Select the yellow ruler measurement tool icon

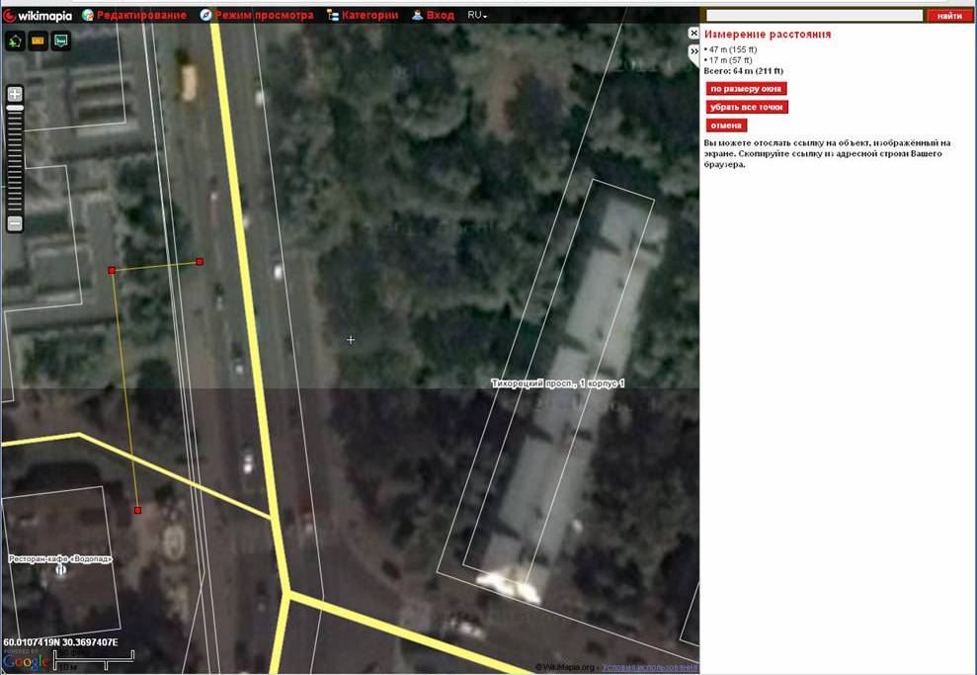point(39,42)
